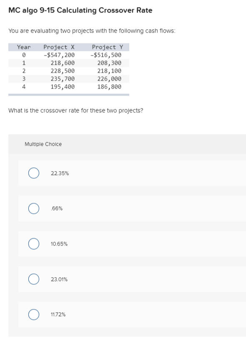Image resolution: width=246 pixels, height=339 pixels.
Task: Click the Multiple Choice section header
Action: coord(43,144)
